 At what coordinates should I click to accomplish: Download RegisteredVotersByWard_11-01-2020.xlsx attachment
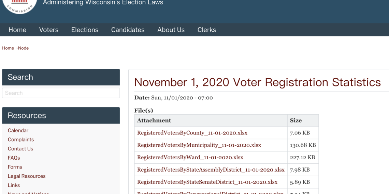point(190,157)
